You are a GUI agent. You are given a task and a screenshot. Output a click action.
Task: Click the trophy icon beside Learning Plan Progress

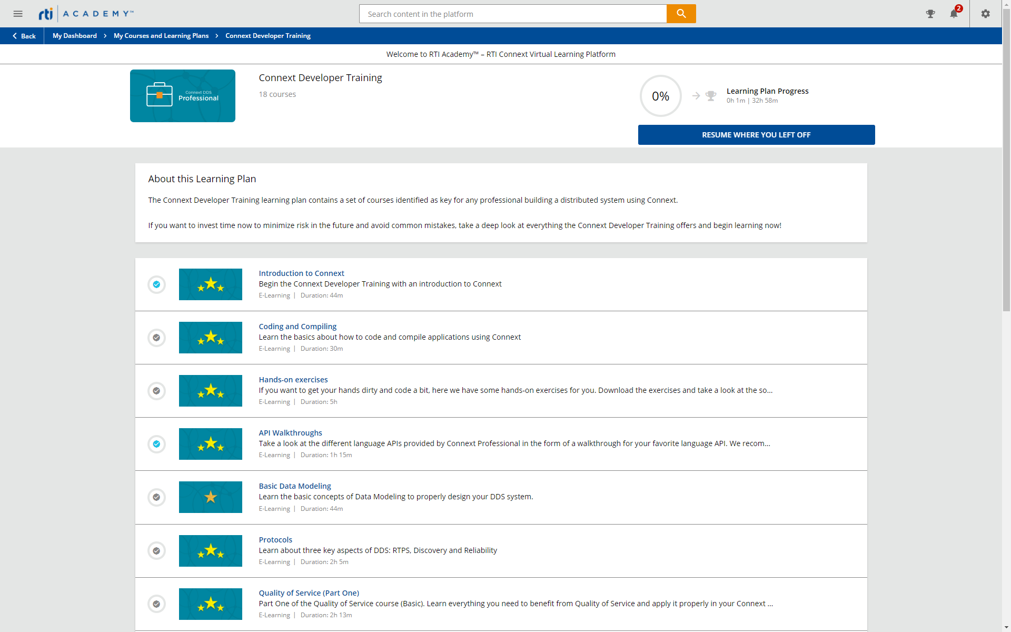(x=711, y=96)
